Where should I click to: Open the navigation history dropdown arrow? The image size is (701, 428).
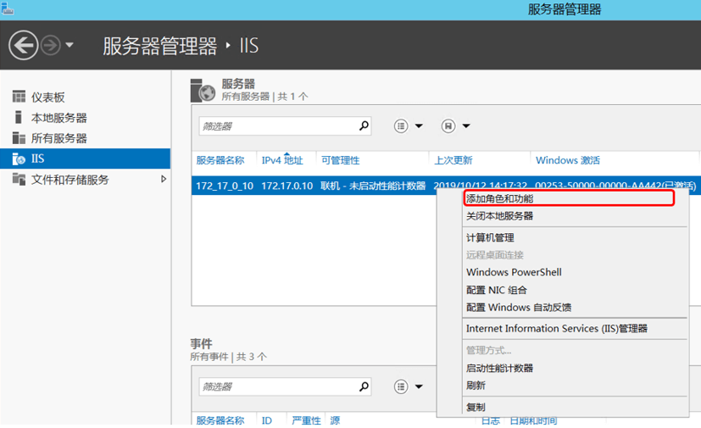coord(70,45)
